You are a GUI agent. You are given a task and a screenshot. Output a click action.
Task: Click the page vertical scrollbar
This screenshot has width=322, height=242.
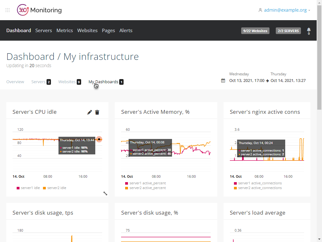click(319, 63)
